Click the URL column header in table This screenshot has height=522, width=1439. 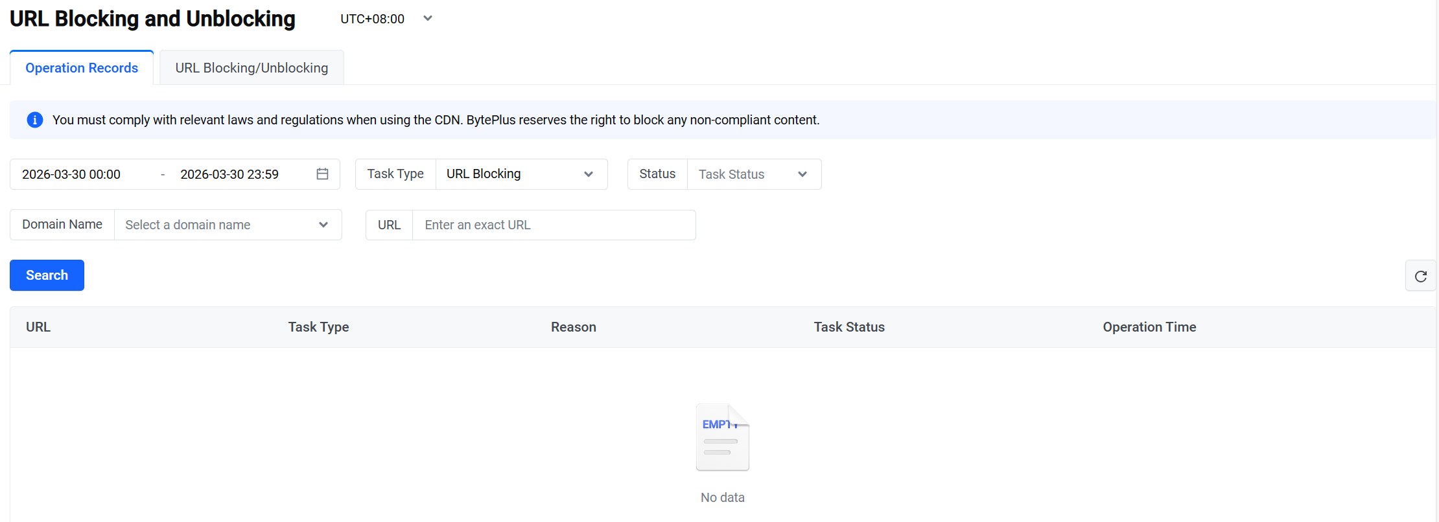[x=38, y=327]
